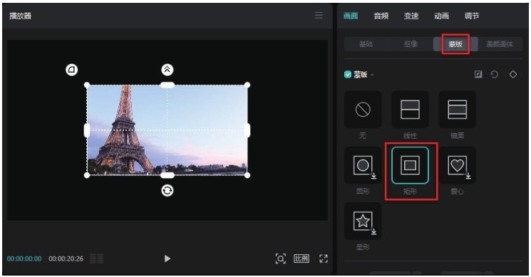531x277 pixels.
Task: Select the 镜面 mirror mask
Action: [x=457, y=109]
